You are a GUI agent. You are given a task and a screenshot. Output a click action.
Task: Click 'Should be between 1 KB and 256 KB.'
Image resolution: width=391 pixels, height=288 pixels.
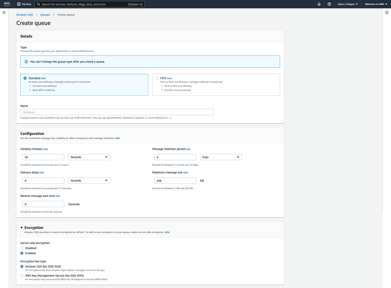[x=173, y=188]
